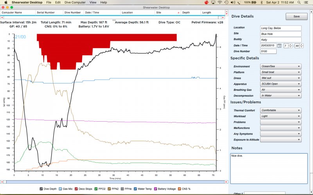Viewport: 313px width, 195px height.
Task: Open the Thermal Comfort dropdown
Action: [281, 110]
